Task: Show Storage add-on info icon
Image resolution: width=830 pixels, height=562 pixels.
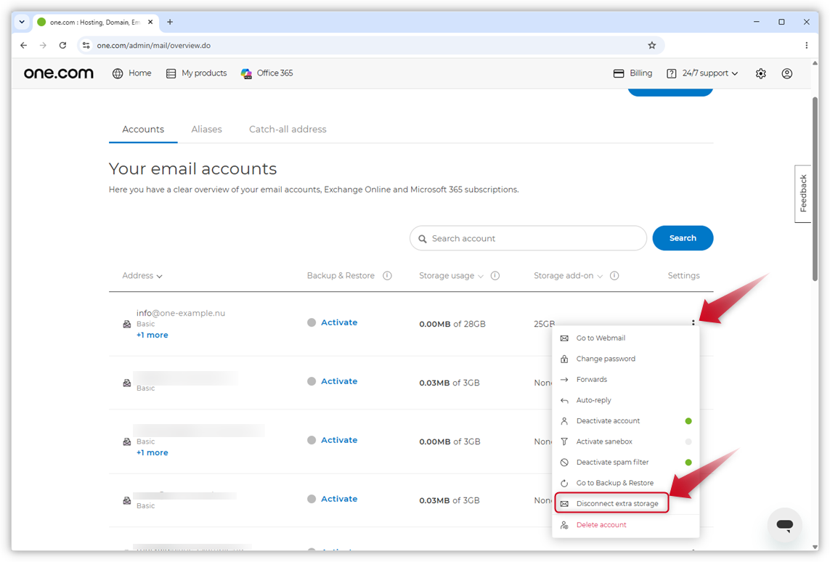Action: click(x=614, y=276)
